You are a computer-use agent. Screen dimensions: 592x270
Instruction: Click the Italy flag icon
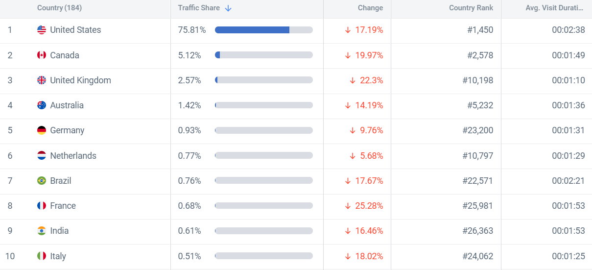[42, 256]
